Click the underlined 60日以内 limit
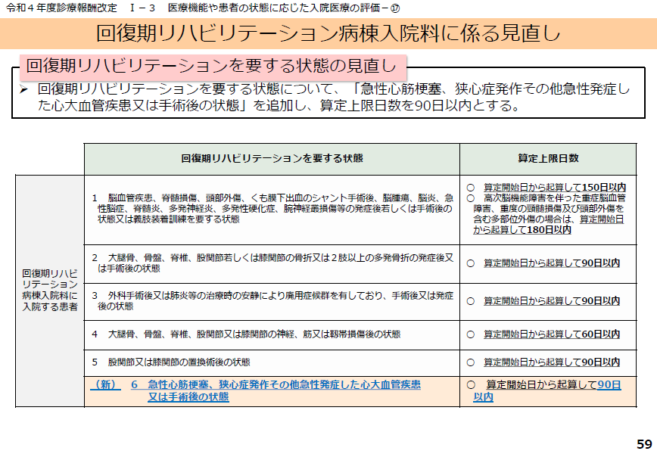 (x=600, y=334)
